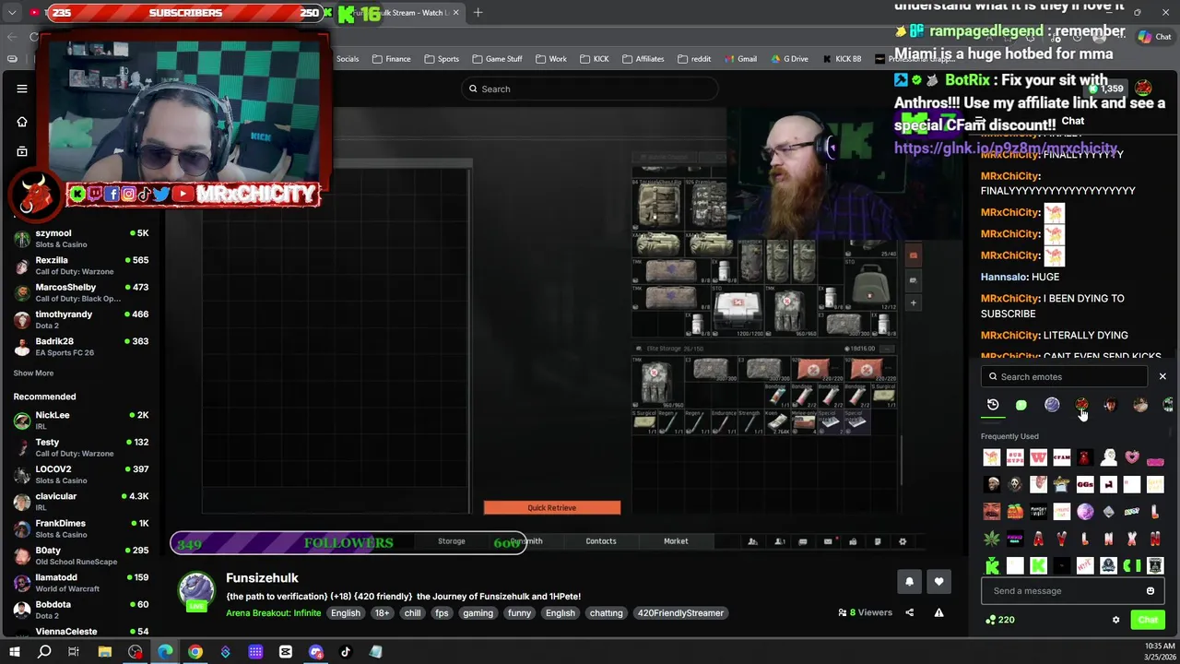Open NickLee recommended channel

81,421
